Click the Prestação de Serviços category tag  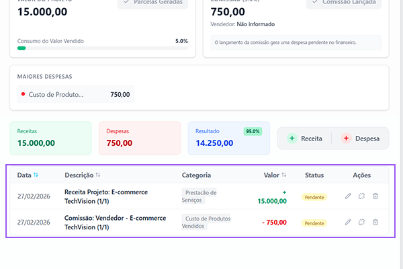tap(199, 196)
